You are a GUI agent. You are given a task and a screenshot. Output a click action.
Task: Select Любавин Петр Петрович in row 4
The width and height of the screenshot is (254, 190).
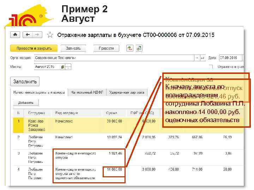36,173
